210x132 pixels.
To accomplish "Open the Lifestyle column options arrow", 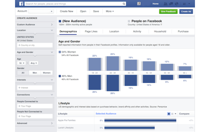I will click(176, 114).
